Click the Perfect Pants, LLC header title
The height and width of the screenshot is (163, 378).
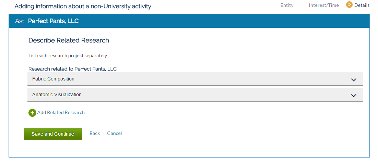coord(53,21)
